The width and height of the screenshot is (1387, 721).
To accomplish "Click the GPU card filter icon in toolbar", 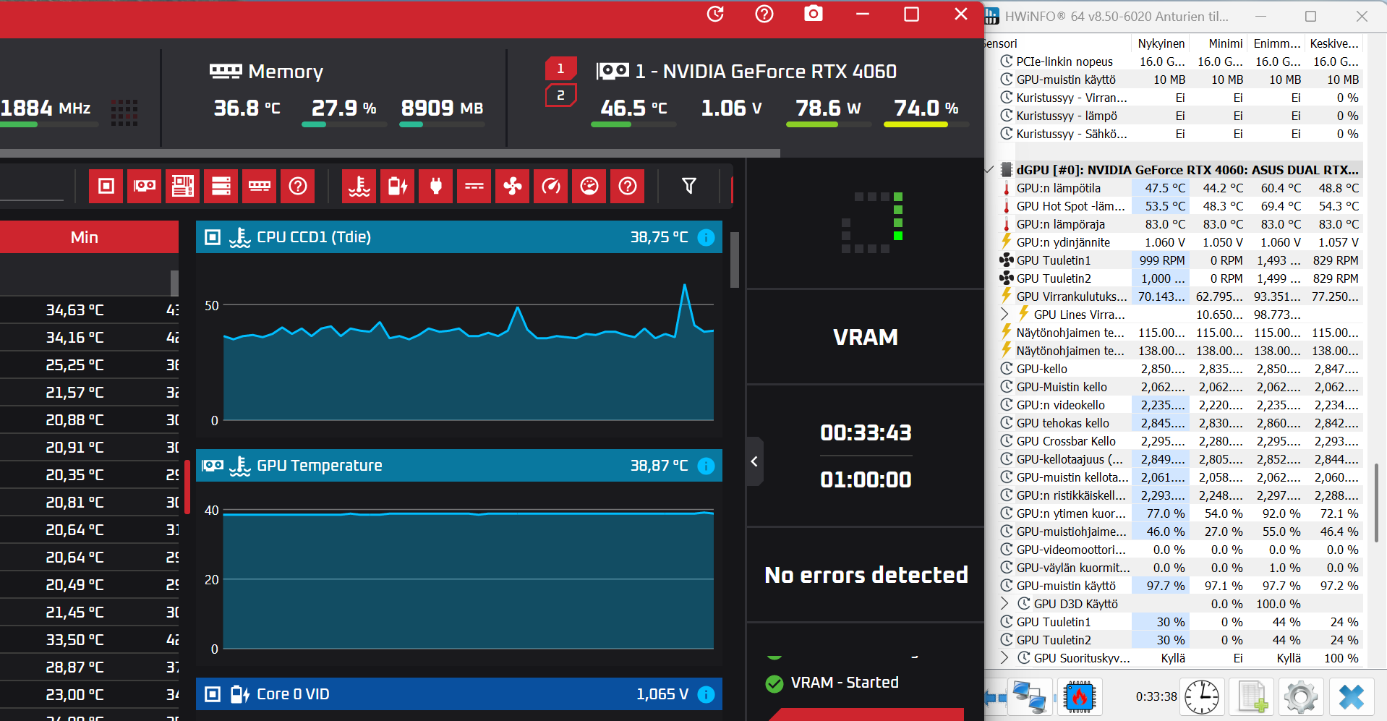I will tap(145, 187).
